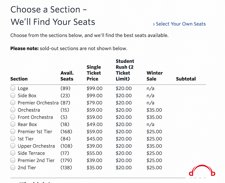Viewport: 225px width, 183px height.
Task: Select the Loge section radio button
Action: [13, 88]
